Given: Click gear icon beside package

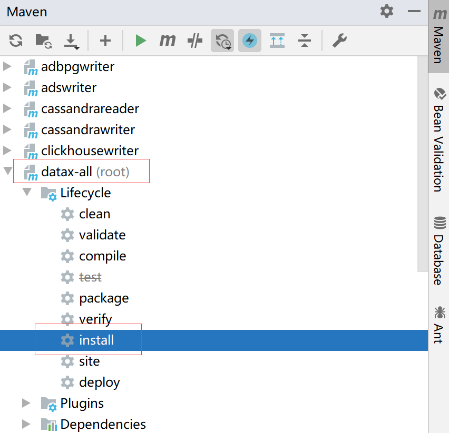Looking at the screenshot, I should tap(67, 298).
